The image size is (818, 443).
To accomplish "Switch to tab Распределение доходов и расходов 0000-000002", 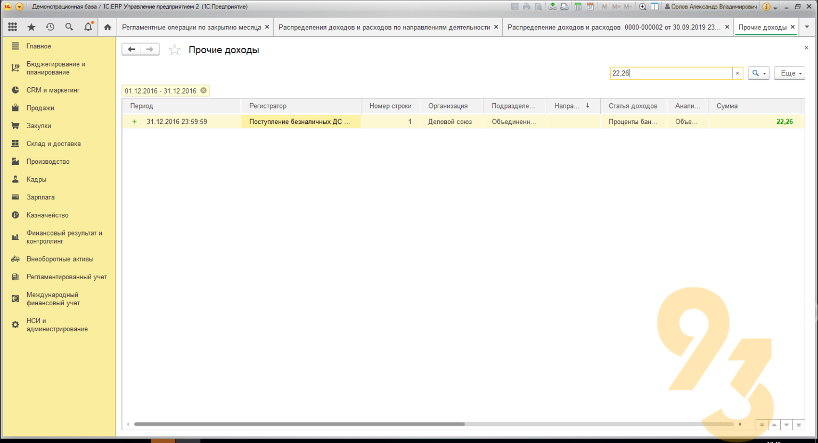I will click(x=613, y=27).
